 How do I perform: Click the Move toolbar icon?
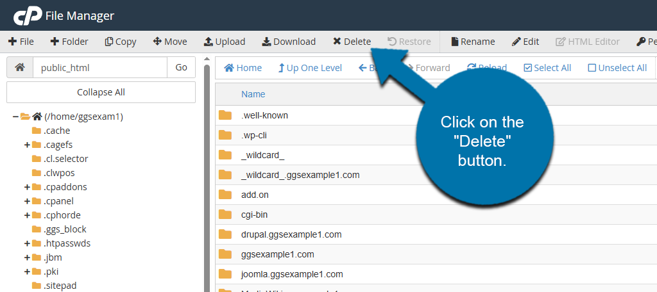pos(170,42)
